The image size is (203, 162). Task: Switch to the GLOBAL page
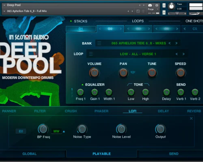click(x=30, y=154)
